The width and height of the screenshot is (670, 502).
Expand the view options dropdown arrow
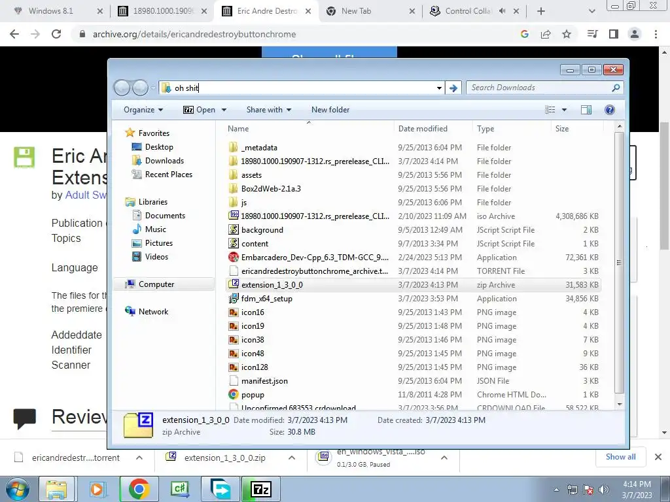tap(564, 110)
